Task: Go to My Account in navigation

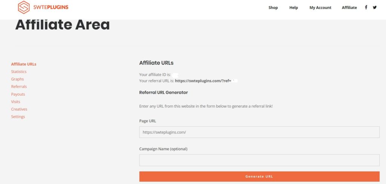Action: pyautogui.click(x=320, y=8)
